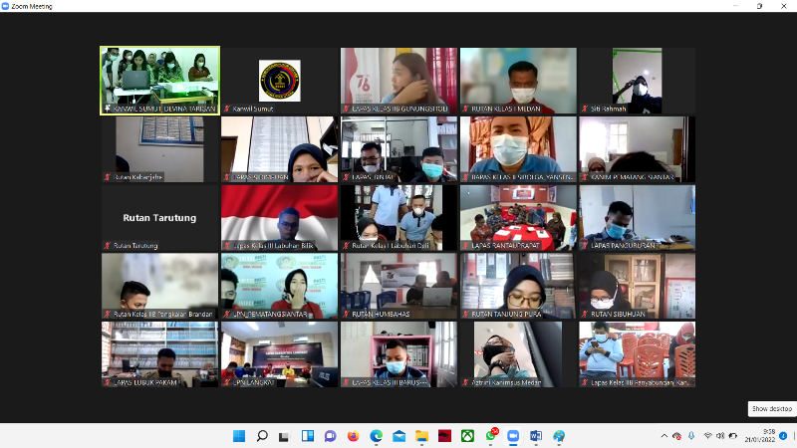
Task: Click the Show desktop button
Action: point(793,436)
